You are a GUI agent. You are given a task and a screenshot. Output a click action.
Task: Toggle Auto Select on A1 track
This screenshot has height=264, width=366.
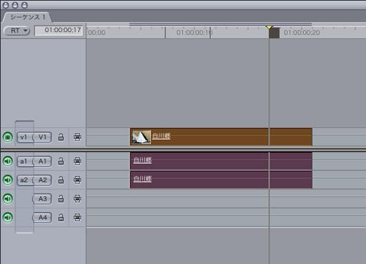pos(78,161)
